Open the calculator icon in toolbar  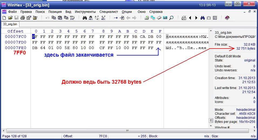click(x=165, y=18)
